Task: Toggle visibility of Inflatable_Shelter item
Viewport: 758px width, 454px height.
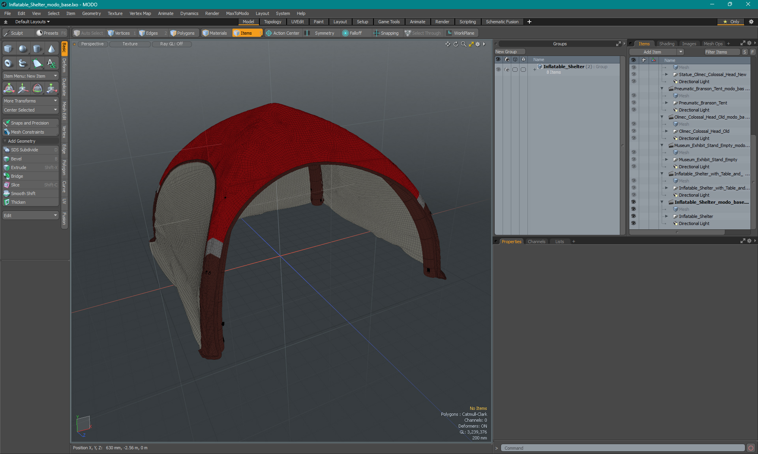Action: click(x=634, y=216)
